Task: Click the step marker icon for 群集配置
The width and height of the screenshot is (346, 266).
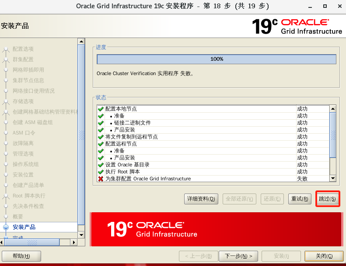Action: pyautogui.click(x=6, y=60)
